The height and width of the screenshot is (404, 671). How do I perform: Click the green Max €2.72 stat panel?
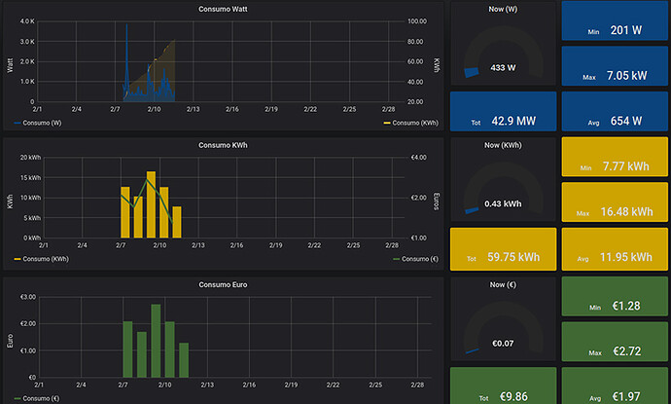(x=615, y=343)
